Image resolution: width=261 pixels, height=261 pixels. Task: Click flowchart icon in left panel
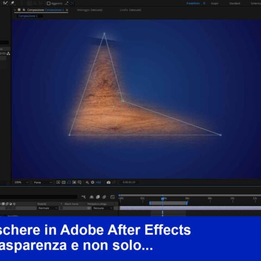click(x=8, y=53)
